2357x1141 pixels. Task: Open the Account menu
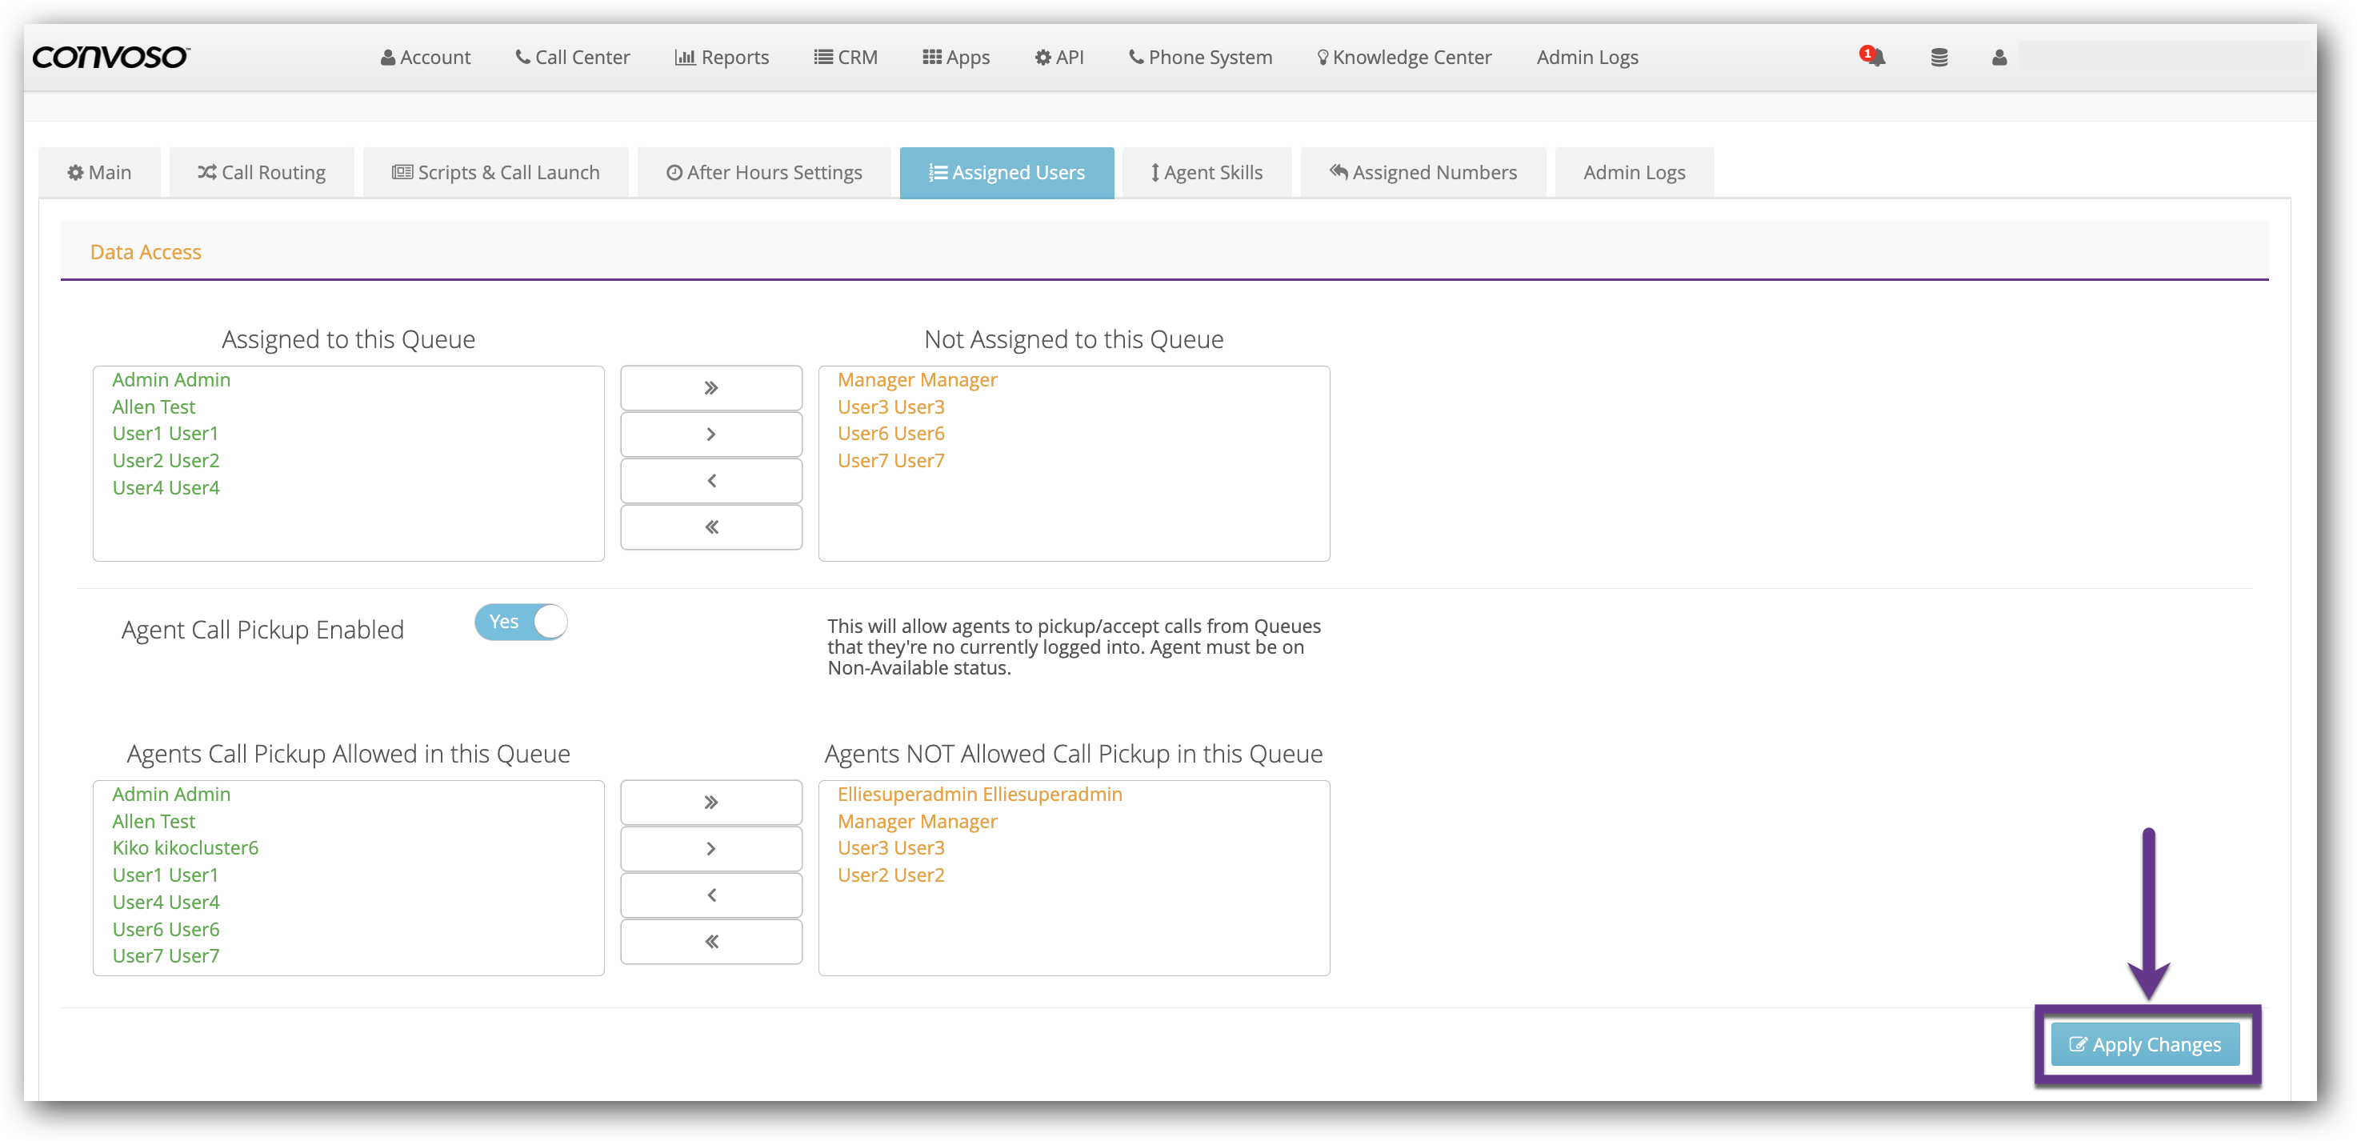(426, 57)
